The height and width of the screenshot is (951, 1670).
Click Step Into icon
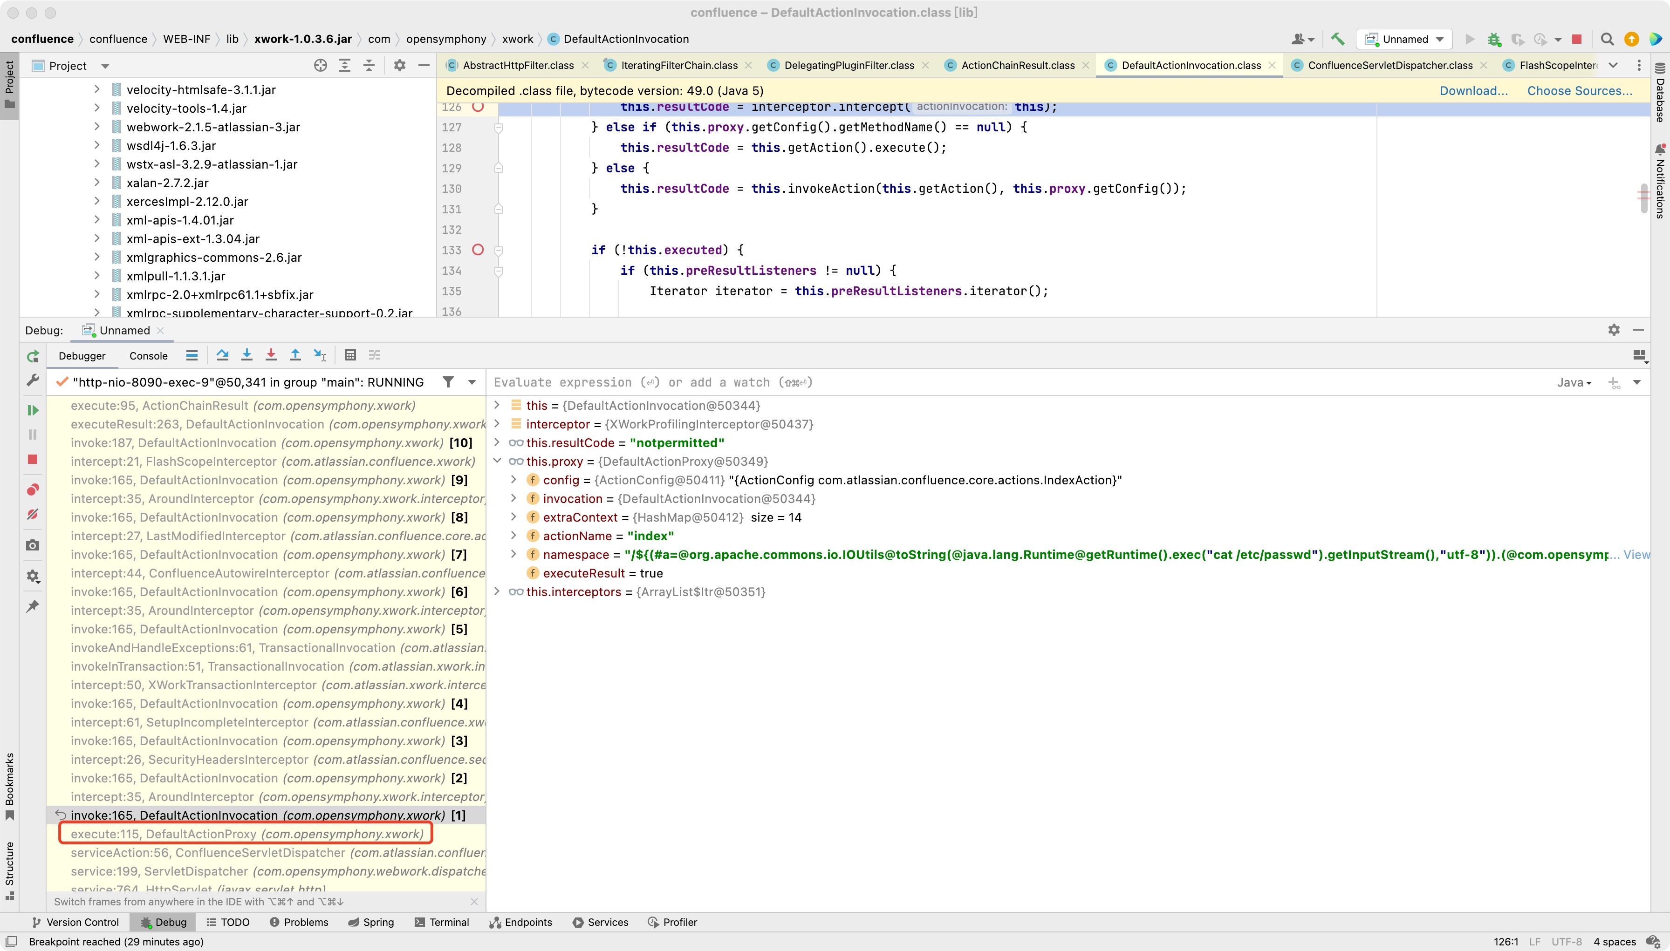246,355
